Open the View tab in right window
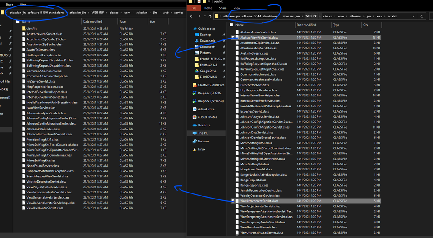Screen dimensions: 433x238 coord(237,8)
